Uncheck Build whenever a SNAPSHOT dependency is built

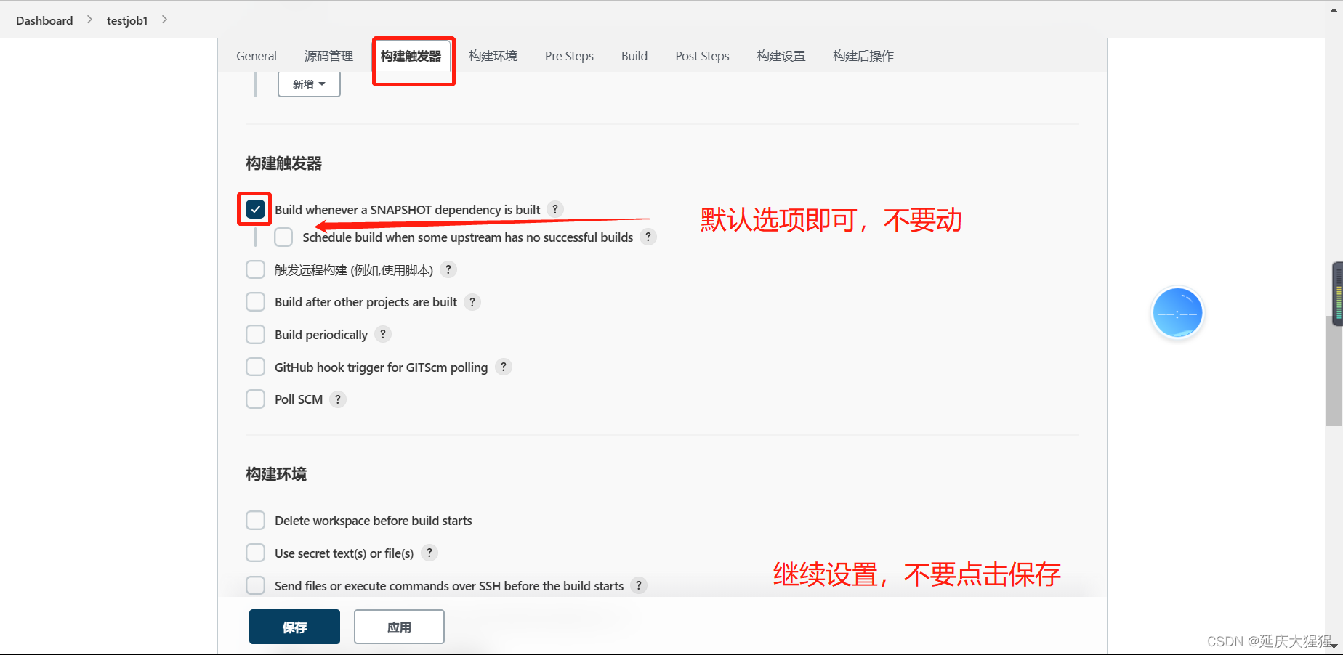coord(255,208)
